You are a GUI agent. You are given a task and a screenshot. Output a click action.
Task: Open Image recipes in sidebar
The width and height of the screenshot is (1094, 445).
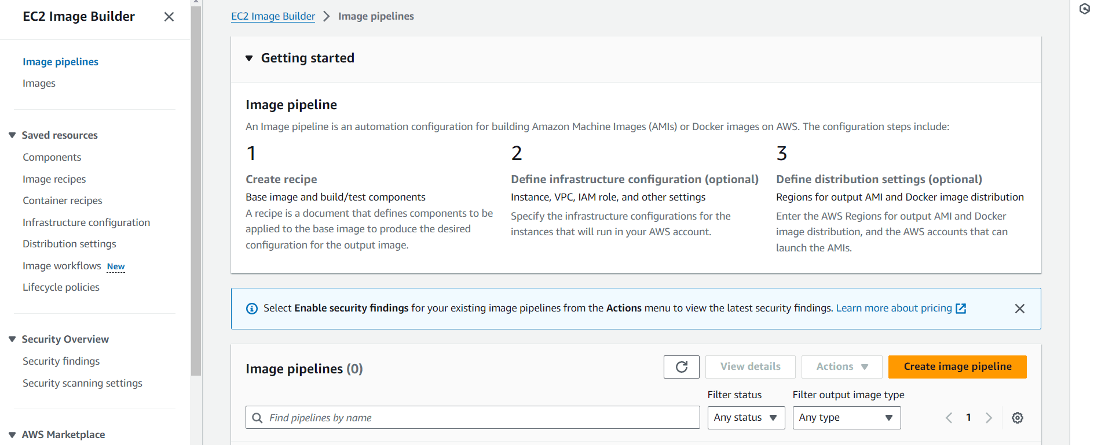(54, 179)
